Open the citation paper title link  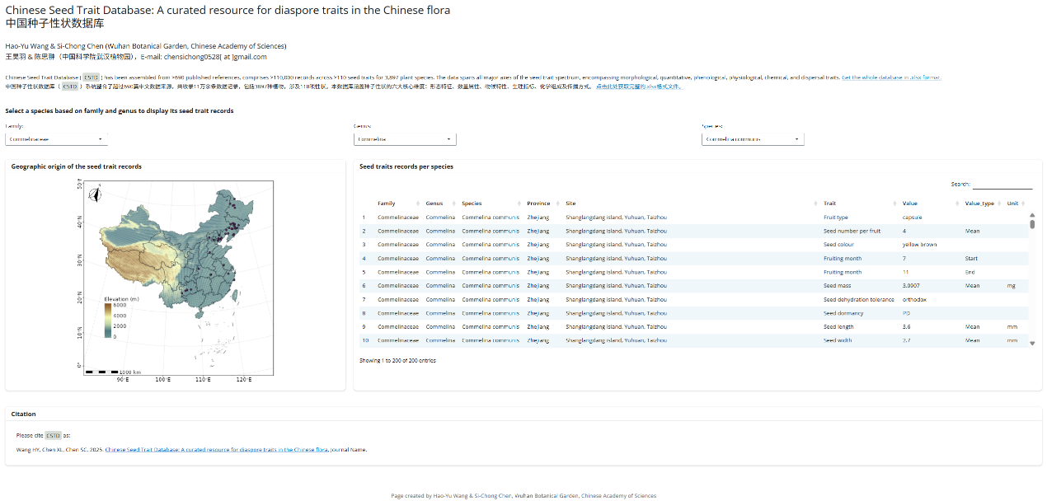tap(216, 450)
